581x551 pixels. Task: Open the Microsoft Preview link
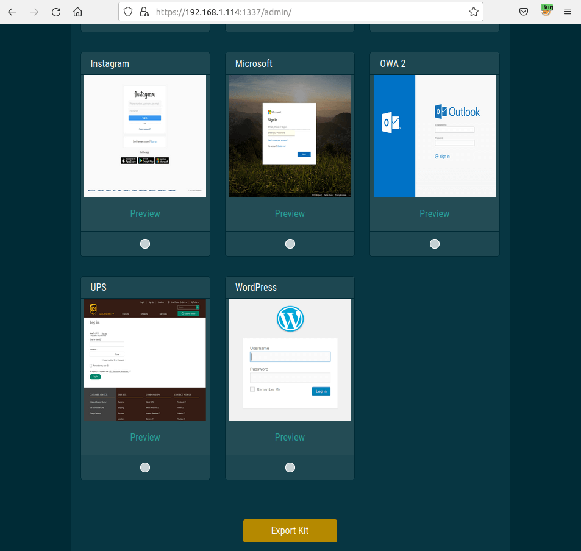290,214
